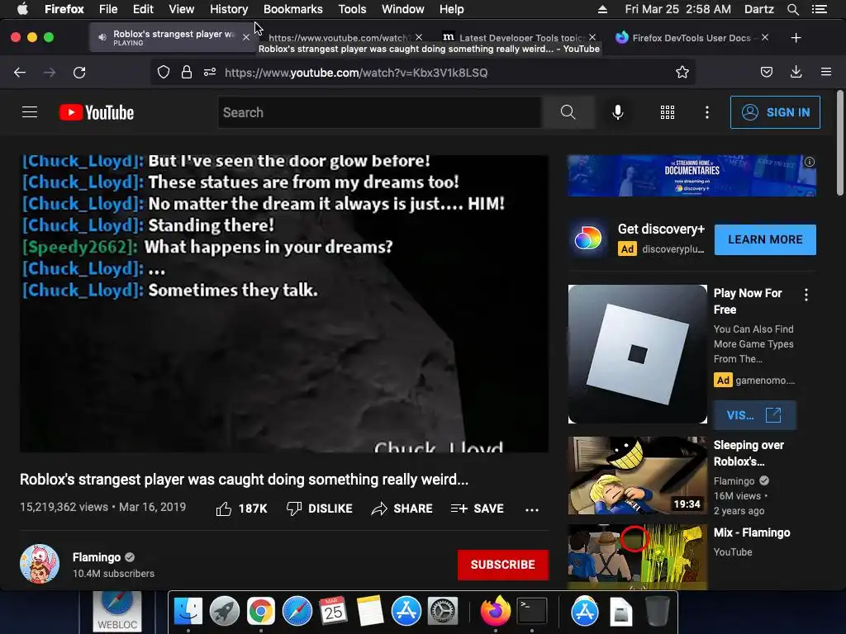Click LEARN MORE on discovery+ ad
This screenshot has width=846, height=634.
click(x=765, y=239)
